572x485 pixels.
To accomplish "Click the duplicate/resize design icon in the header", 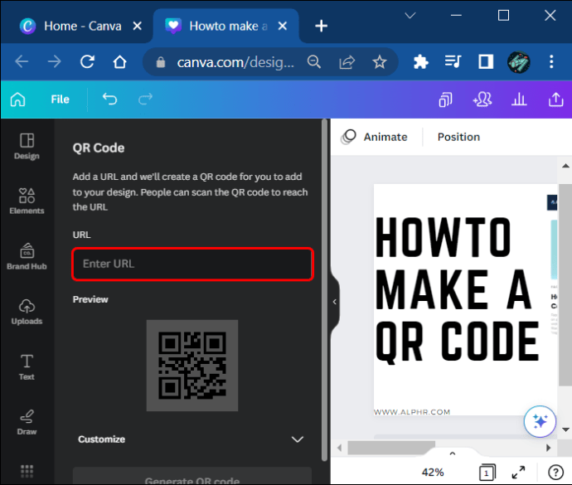I will coord(445,99).
